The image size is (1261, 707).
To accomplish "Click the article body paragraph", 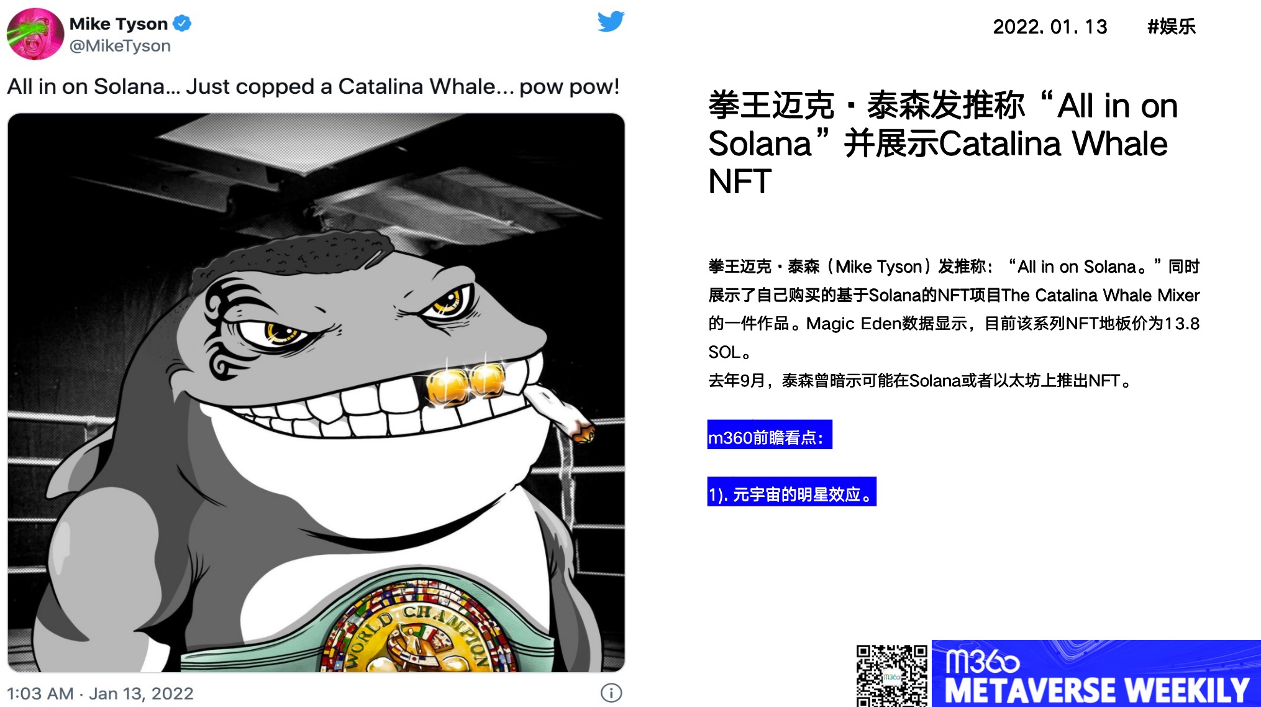I will (x=954, y=324).
